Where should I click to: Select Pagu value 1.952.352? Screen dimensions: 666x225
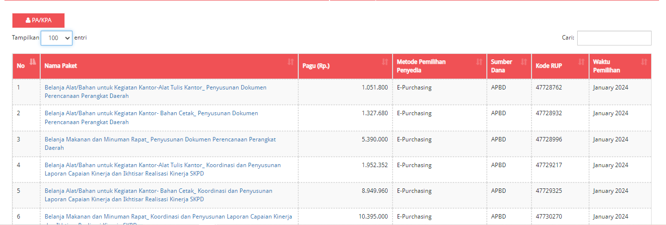coord(375,165)
